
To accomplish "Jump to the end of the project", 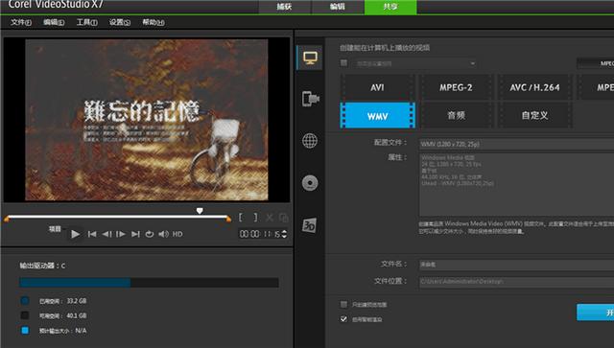I will click(x=135, y=234).
